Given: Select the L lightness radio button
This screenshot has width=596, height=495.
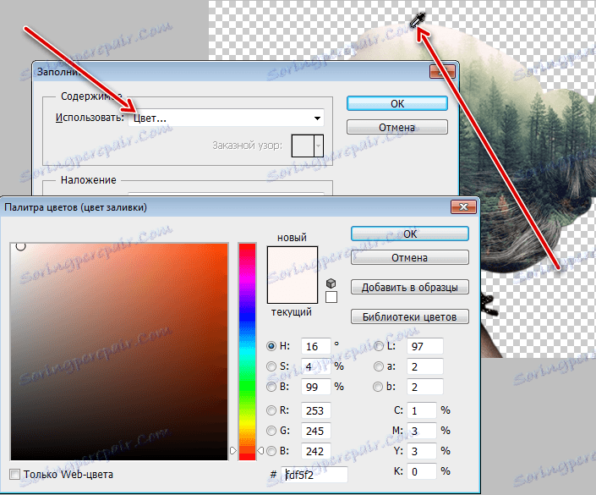Looking at the screenshot, I should 379,346.
